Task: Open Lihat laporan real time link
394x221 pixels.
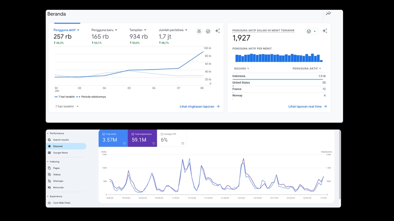Action: click(x=307, y=106)
